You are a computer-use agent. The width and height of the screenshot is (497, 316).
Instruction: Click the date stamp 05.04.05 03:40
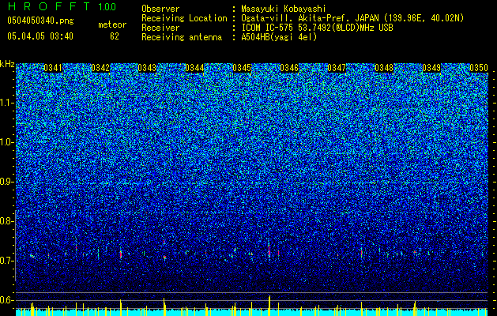pyautogui.click(x=40, y=36)
